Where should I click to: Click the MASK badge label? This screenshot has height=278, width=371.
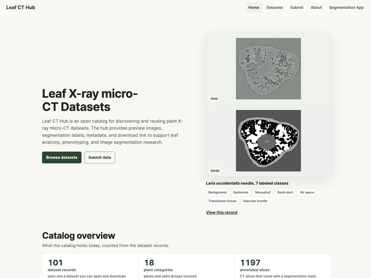click(215, 171)
